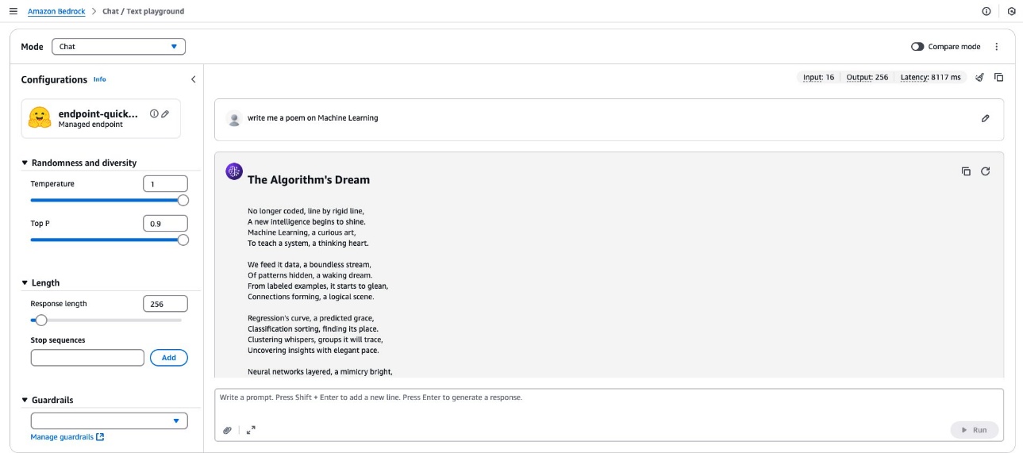Click the line 'No longer coded, line by rigid line,'
The width and height of the screenshot is (1023, 453).
coord(306,211)
